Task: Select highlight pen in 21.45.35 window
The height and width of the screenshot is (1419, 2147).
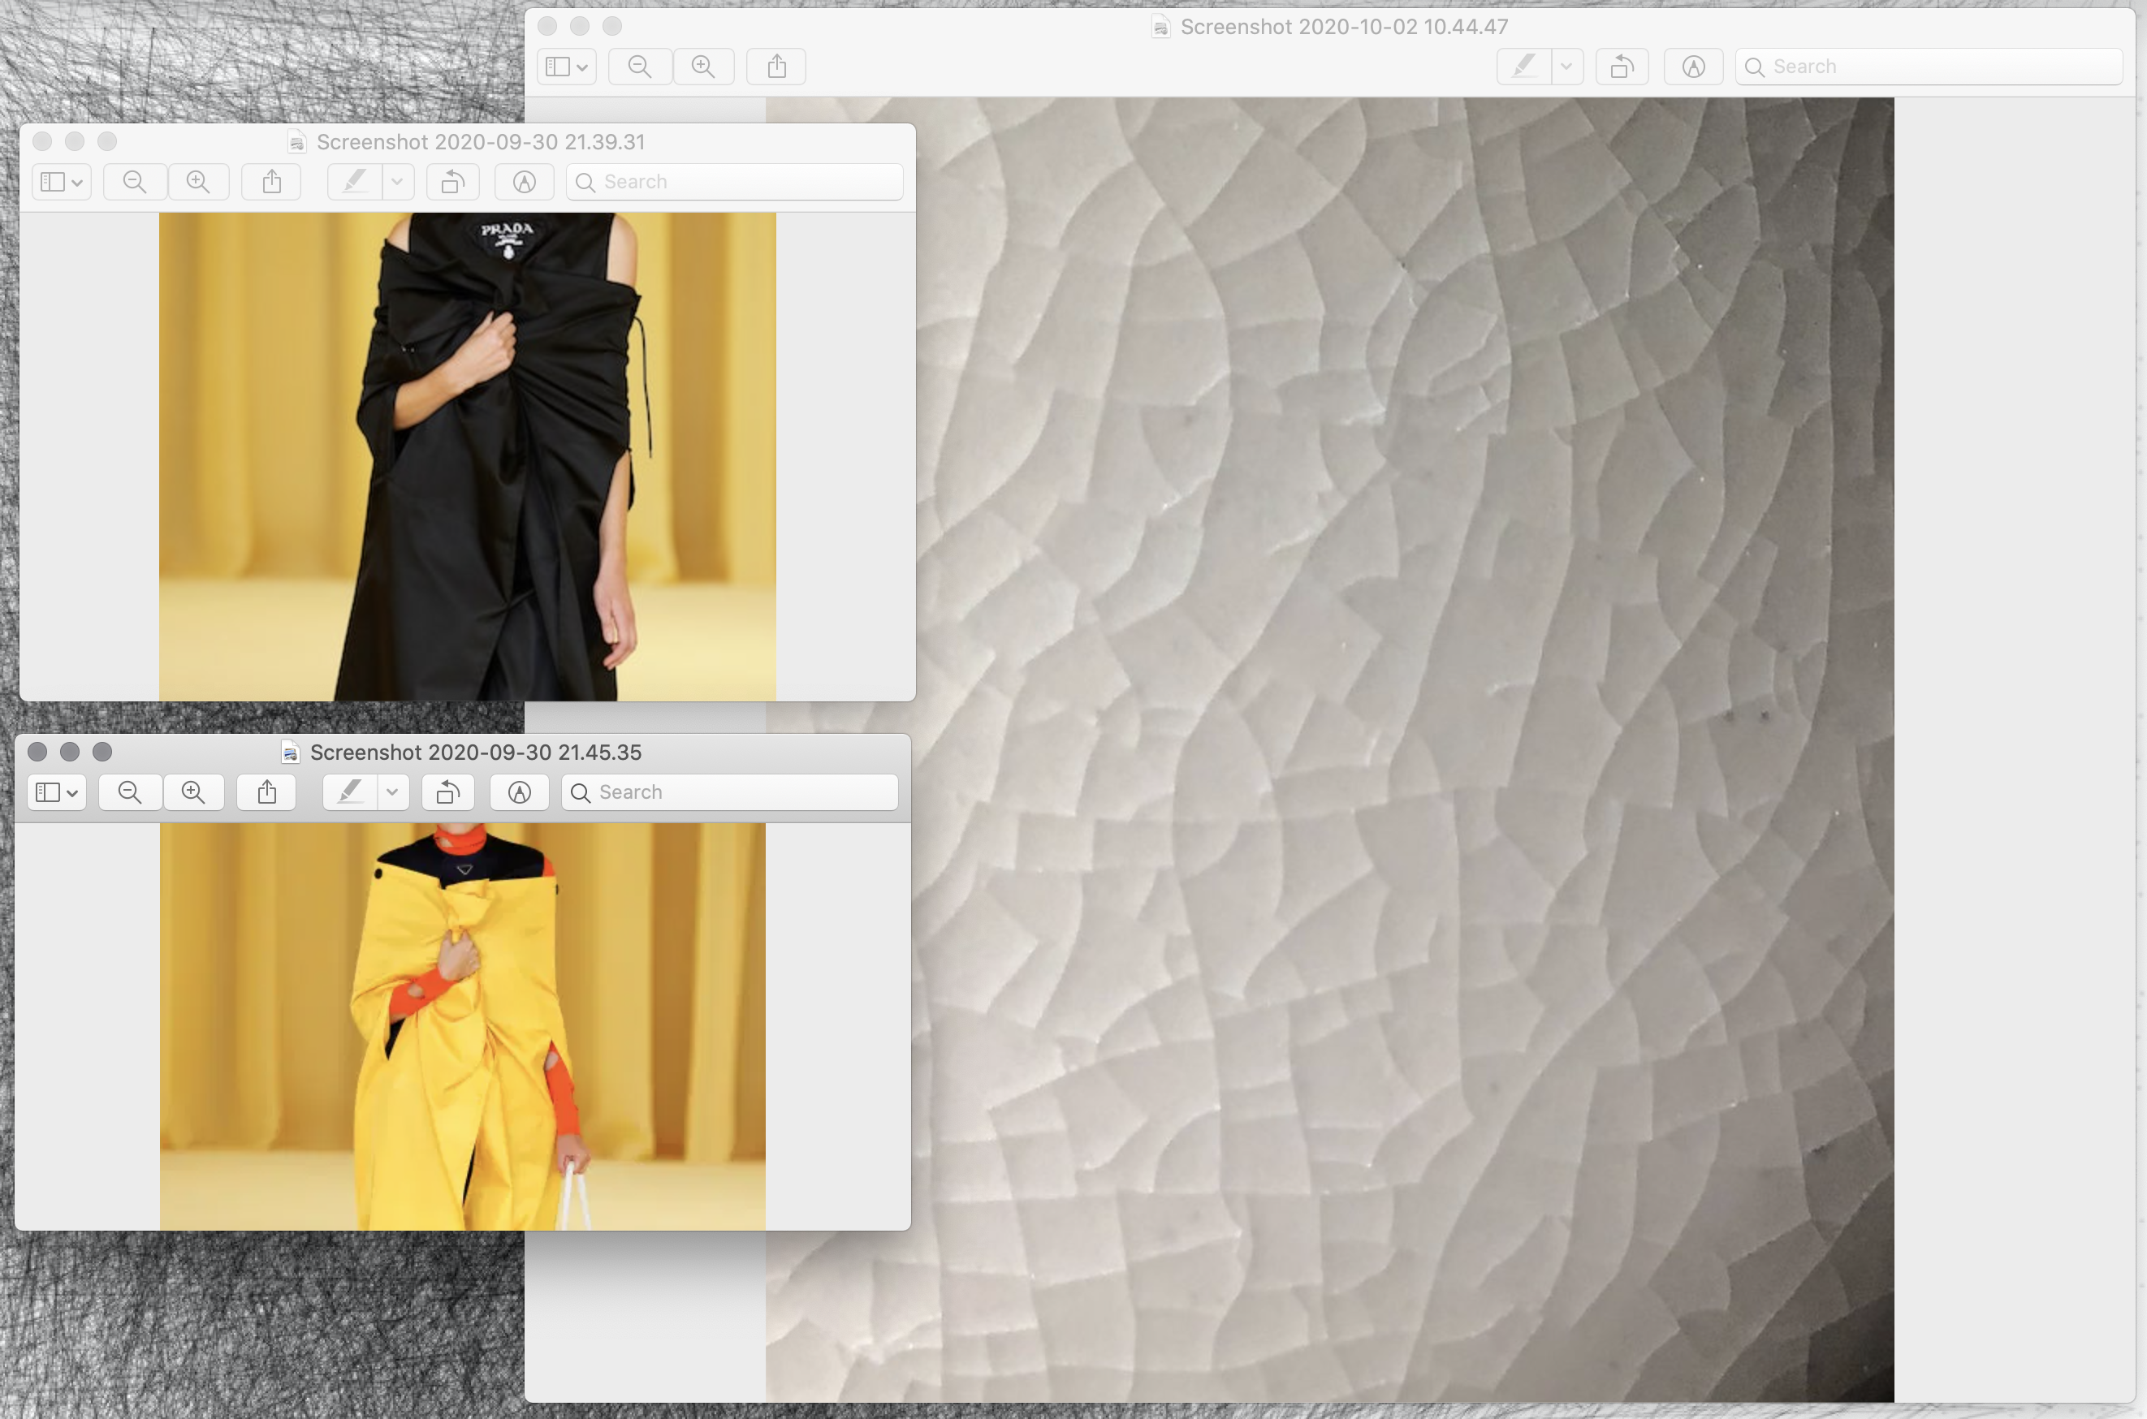Action: [350, 793]
